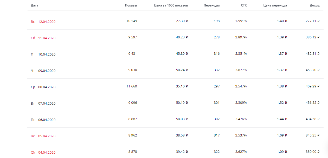This screenshot has width=328, height=158.
Task: Click the 07.04.2020 Tuesday date
Action: [x=47, y=104]
